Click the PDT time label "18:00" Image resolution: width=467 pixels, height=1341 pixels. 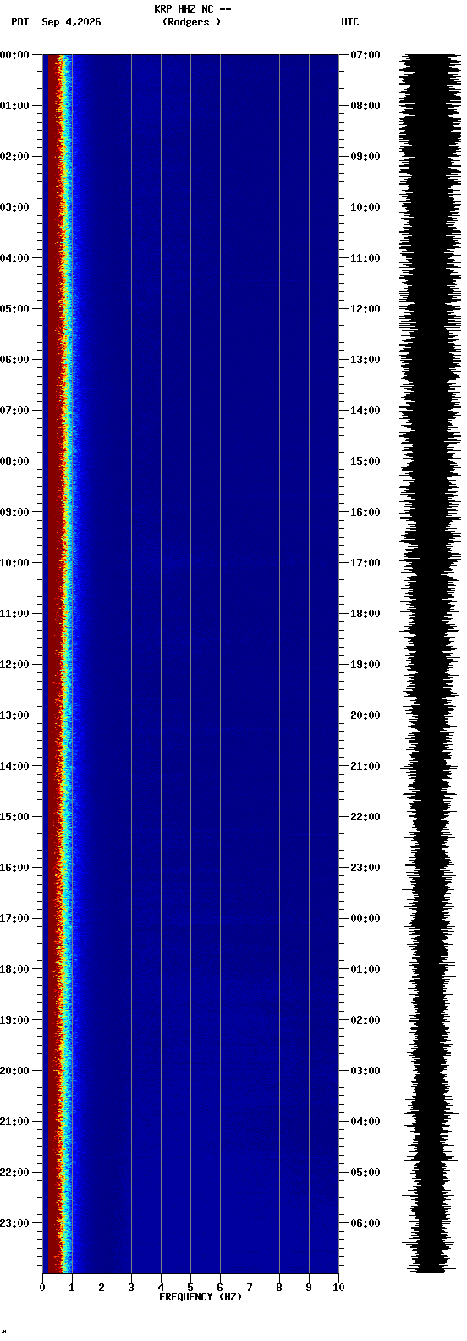click(14, 969)
